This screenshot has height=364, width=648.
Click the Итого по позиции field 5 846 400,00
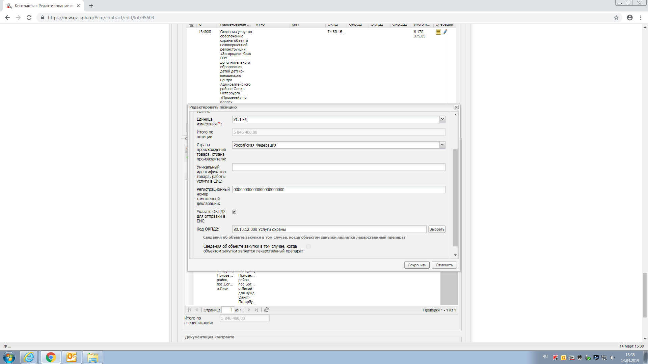pyautogui.click(x=339, y=132)
